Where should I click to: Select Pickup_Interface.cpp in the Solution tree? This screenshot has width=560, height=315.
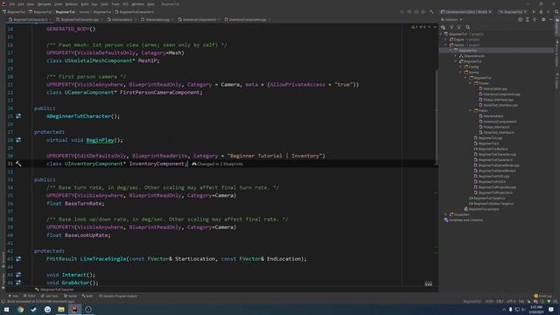tap(496, 100)
